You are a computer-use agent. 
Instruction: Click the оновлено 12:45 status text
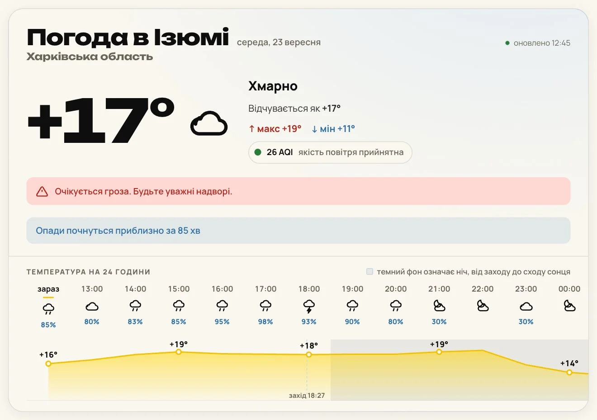(542, 43)
